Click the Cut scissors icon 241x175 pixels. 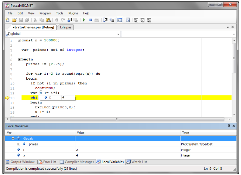[35, 20]
